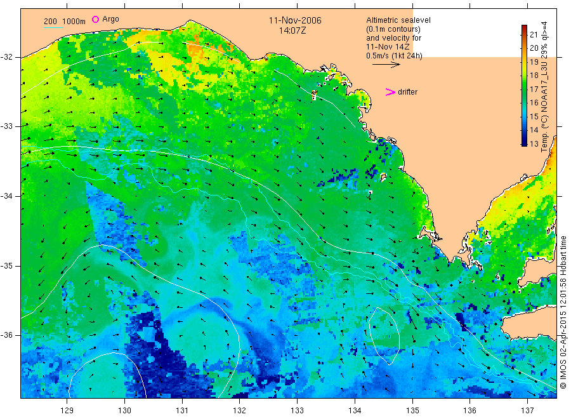Click color bar value 13
The image size is (571, 419).
tap(534, 144)
